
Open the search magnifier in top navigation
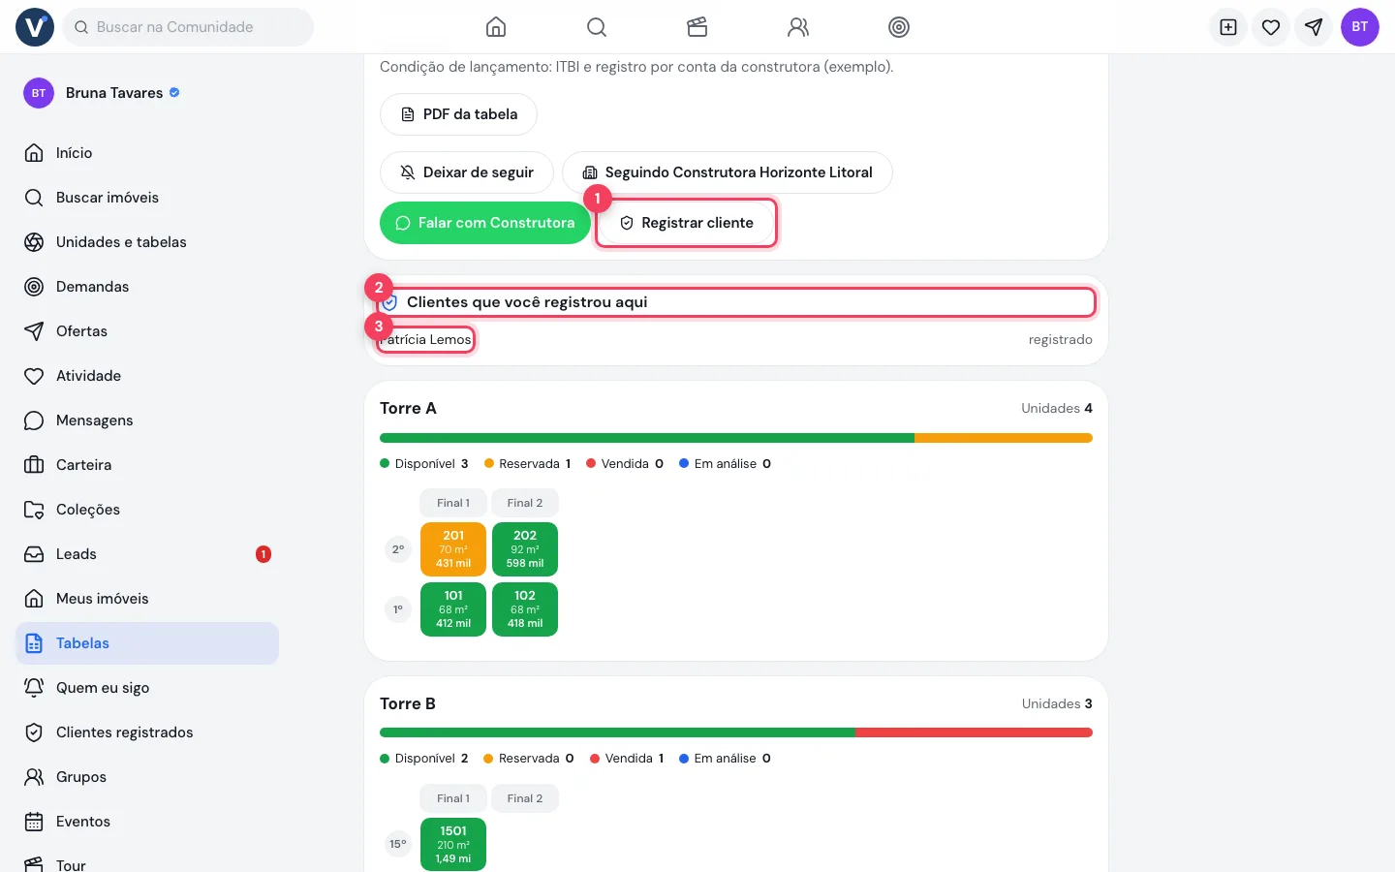(597, 27)
